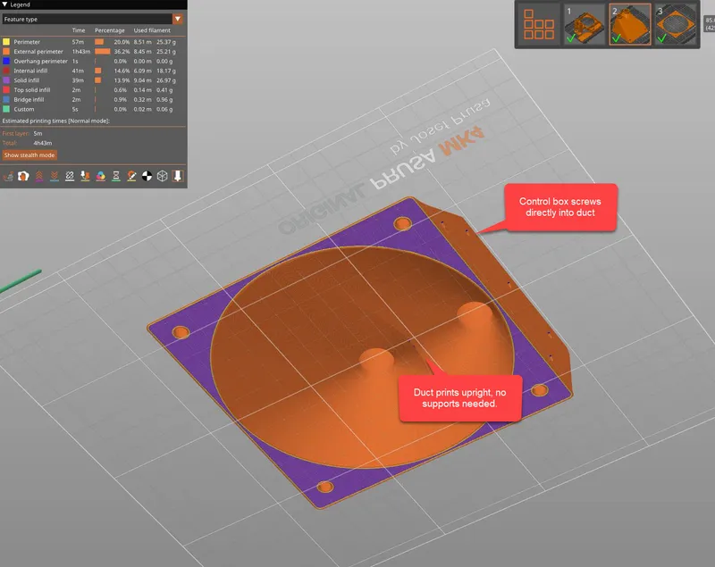Screen dimensions: 715x567
Task: Toggle seams visibility icon
Action: pos(70,176)
